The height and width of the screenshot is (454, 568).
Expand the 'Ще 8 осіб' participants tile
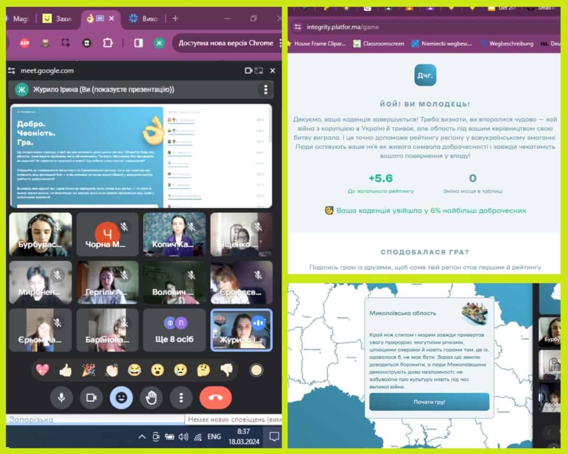coord(175,330)
